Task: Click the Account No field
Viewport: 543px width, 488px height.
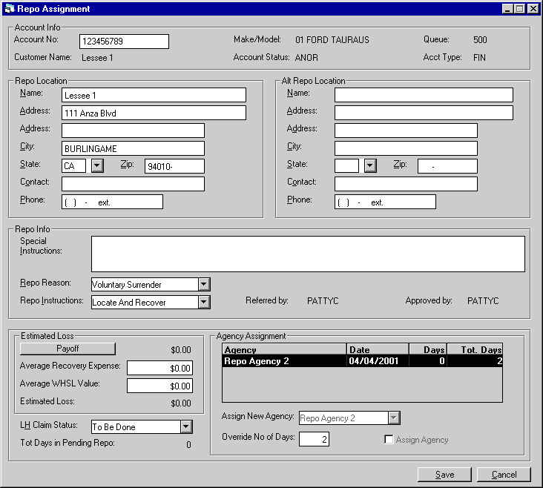Action: 124,42
